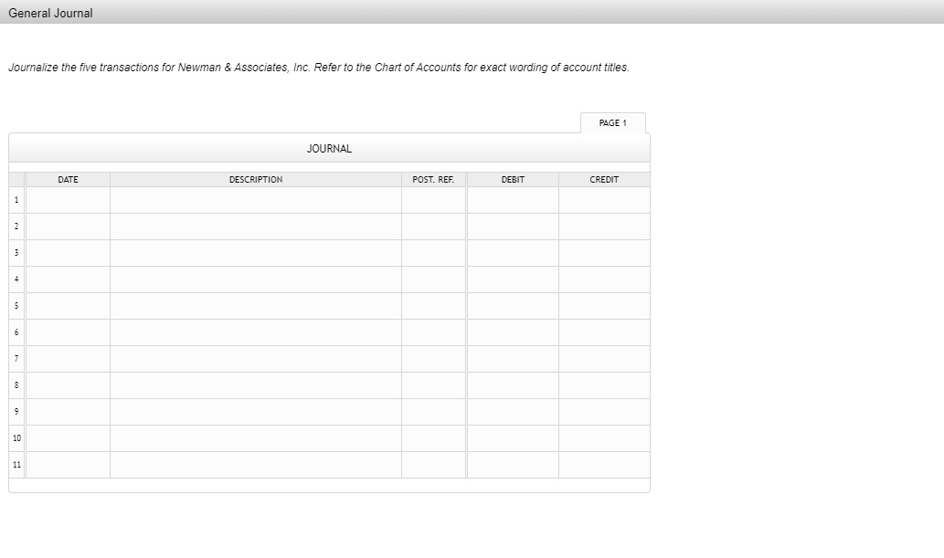Activate the Debit cell in row 3

513,253
